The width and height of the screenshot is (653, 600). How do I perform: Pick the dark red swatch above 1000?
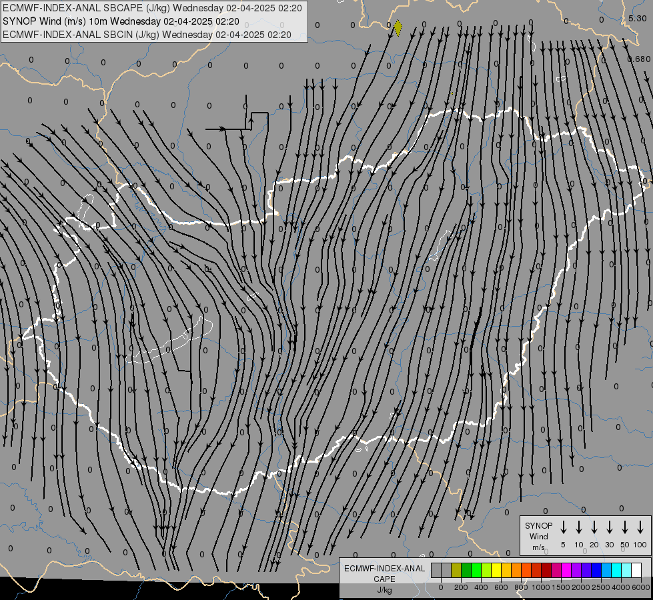pyautogui.click(x=546, y=570)
